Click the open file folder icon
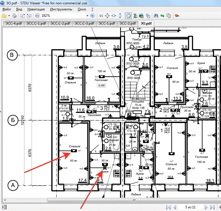Viewport: 221px width, 211px height. (x=4, y=15)
